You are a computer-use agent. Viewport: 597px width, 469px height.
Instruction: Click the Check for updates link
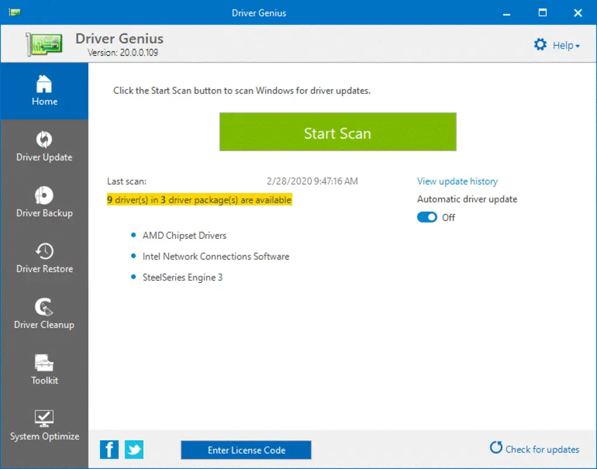pyautogui.click(x=542, y=450)
